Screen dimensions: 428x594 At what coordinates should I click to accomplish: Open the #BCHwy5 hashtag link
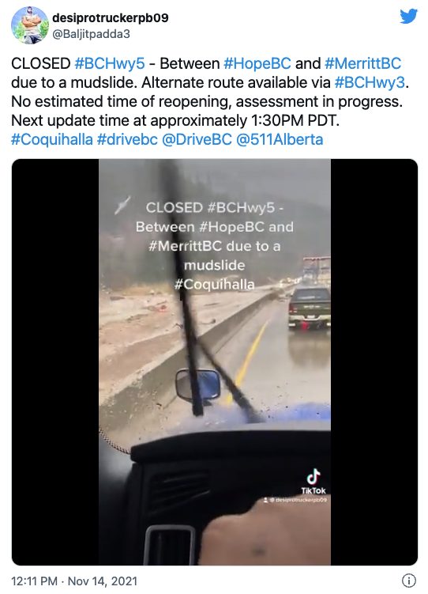pyautogui.click(x=110, y=63)
